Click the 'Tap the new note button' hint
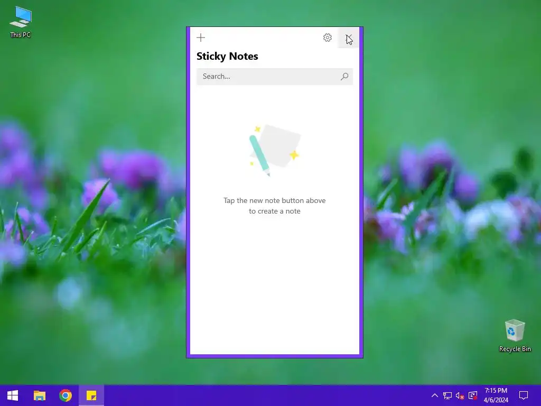The width and height of the screenshot is (541, 406). click(275, 206)
